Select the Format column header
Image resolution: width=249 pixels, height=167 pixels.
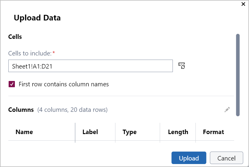[x=213, y=132]
